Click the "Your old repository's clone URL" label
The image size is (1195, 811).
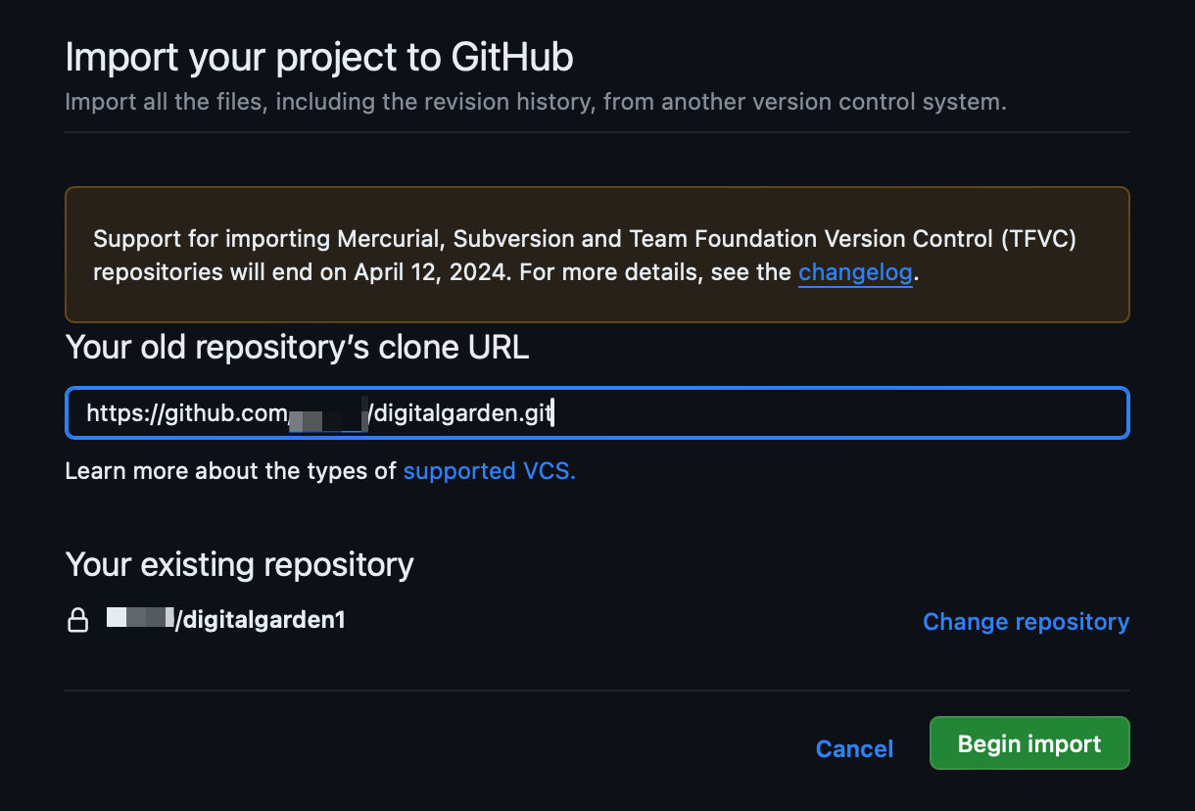[x=297, y=347]
